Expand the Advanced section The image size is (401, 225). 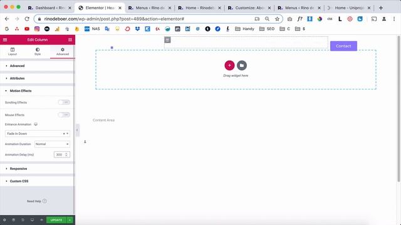click(x=37, y=66)
